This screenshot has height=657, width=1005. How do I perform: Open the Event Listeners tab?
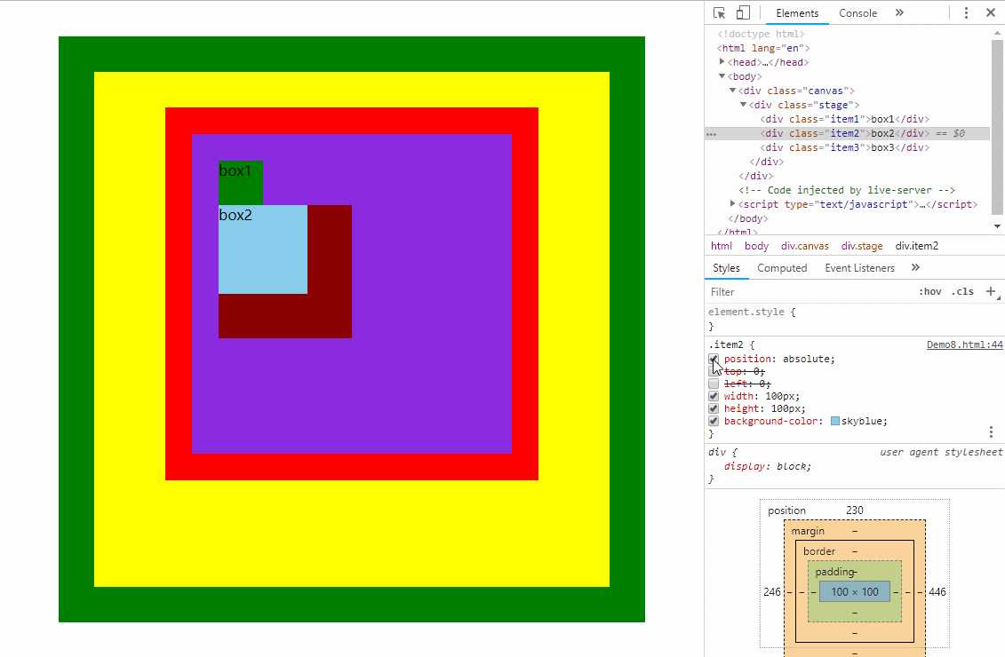pyautogui.click(x=859, y=267)
